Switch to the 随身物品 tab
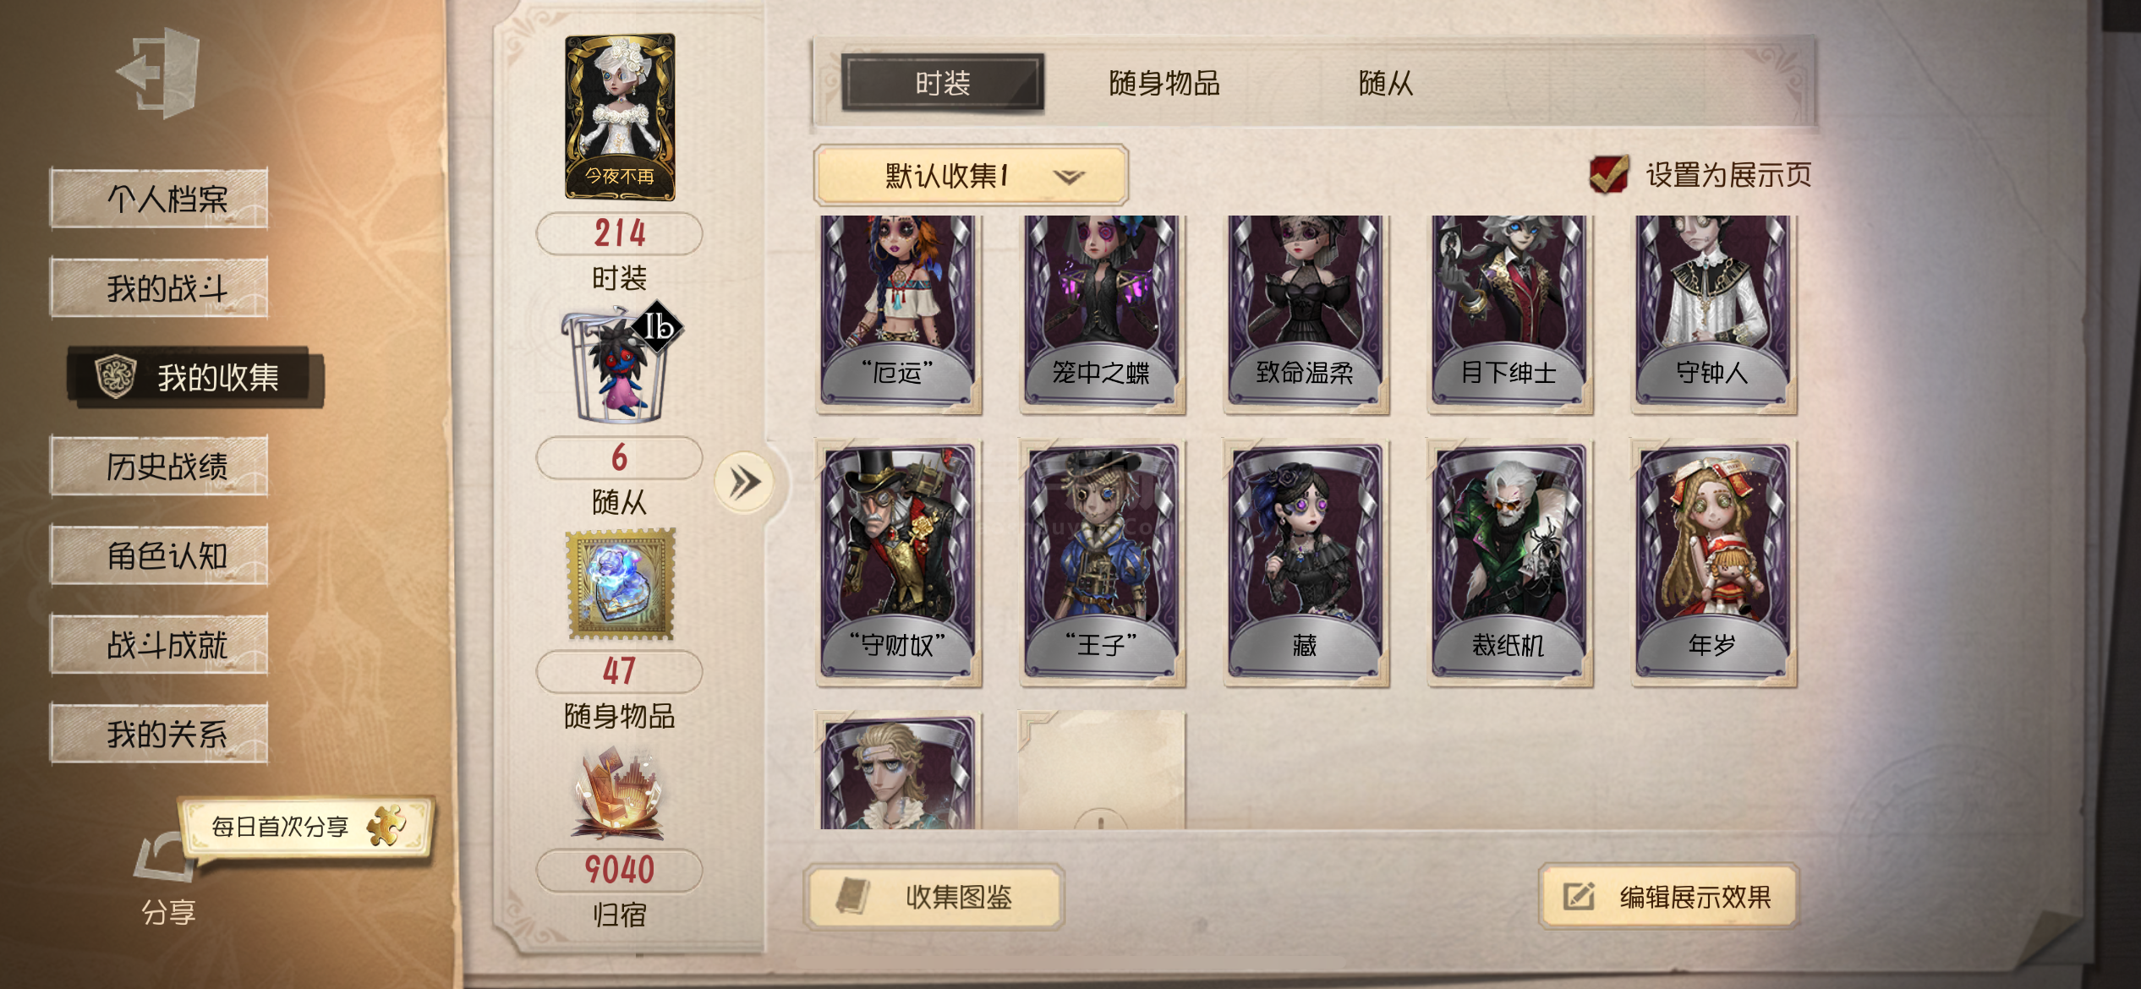This screenshot has height=989, width=2141. click(x=1164, y=84)
